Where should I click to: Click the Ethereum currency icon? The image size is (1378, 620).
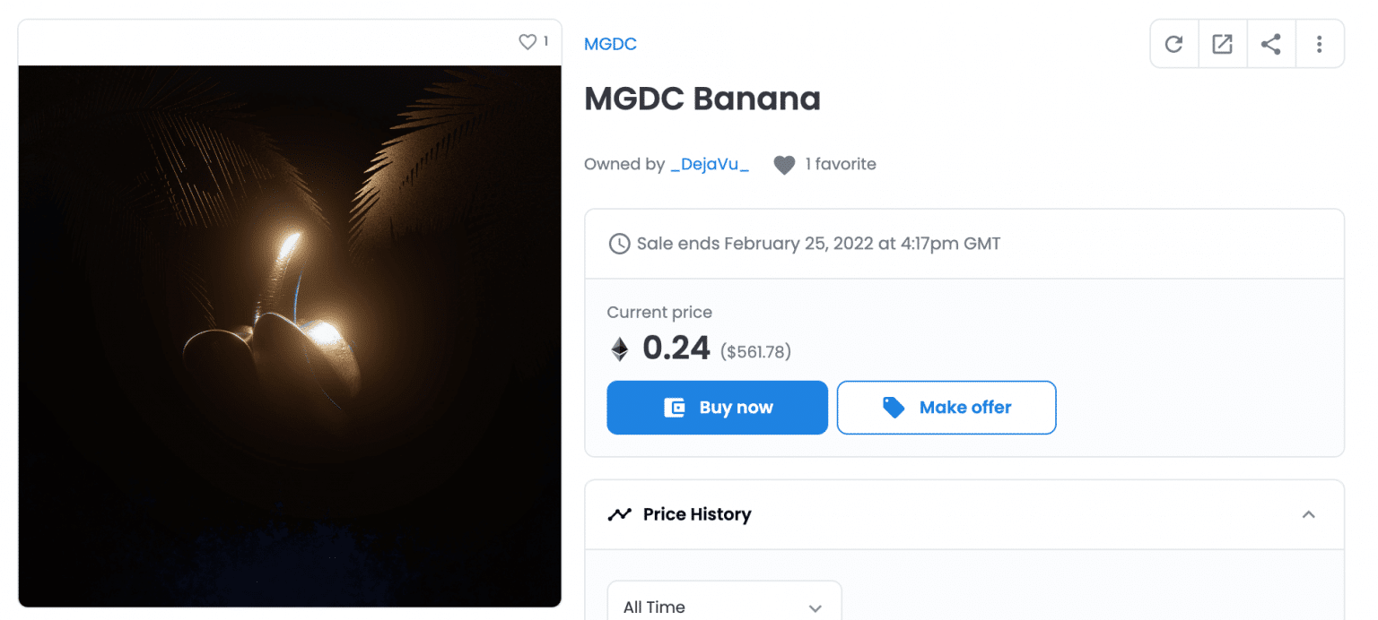point(620,349)
